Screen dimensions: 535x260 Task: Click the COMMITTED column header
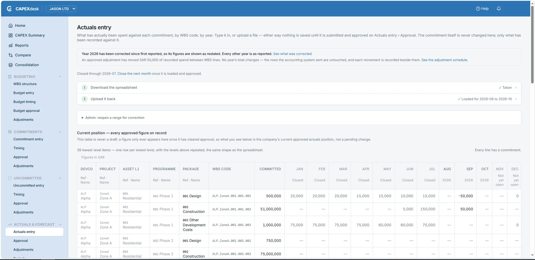pyautogui.click(x=270, y=169)
